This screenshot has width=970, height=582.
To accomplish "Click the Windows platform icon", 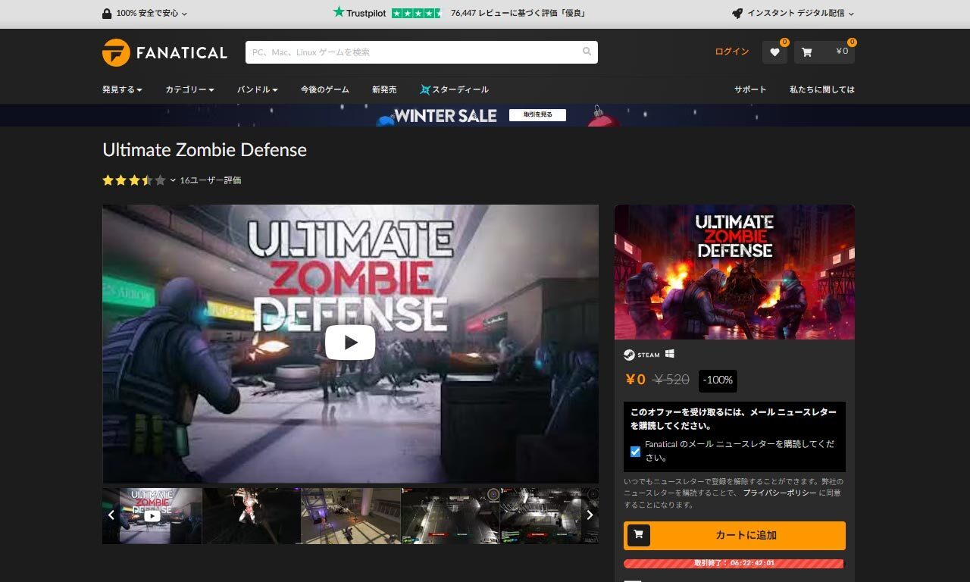I will click(670, 354).
